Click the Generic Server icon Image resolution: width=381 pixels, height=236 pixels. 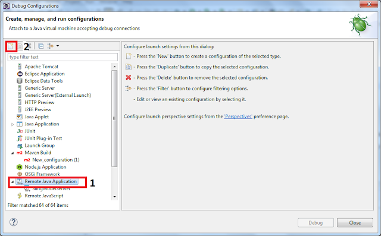click(x=20, y=88)
